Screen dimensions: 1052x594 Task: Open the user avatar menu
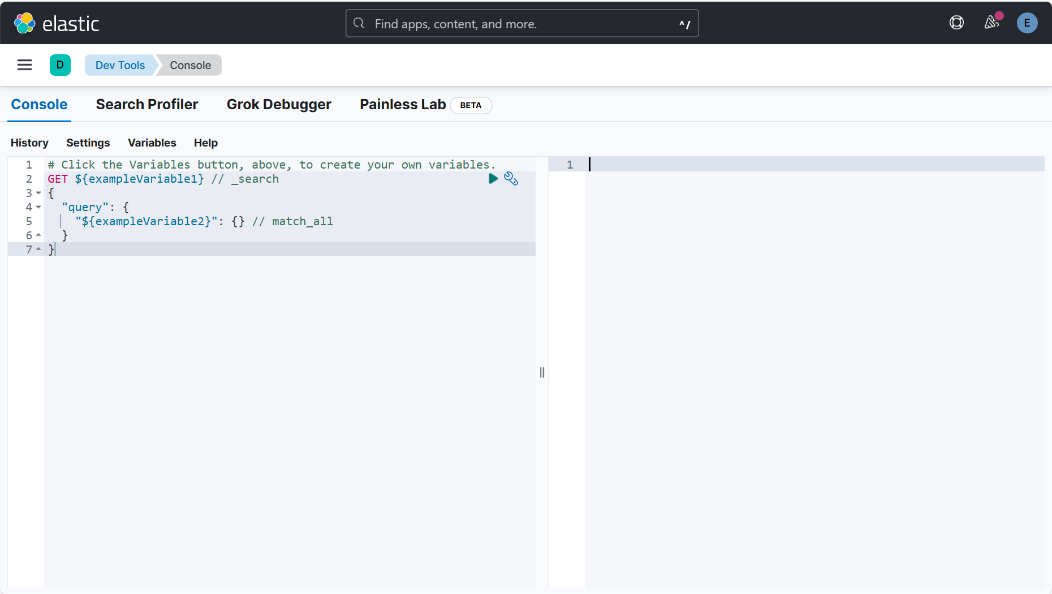1027,23
